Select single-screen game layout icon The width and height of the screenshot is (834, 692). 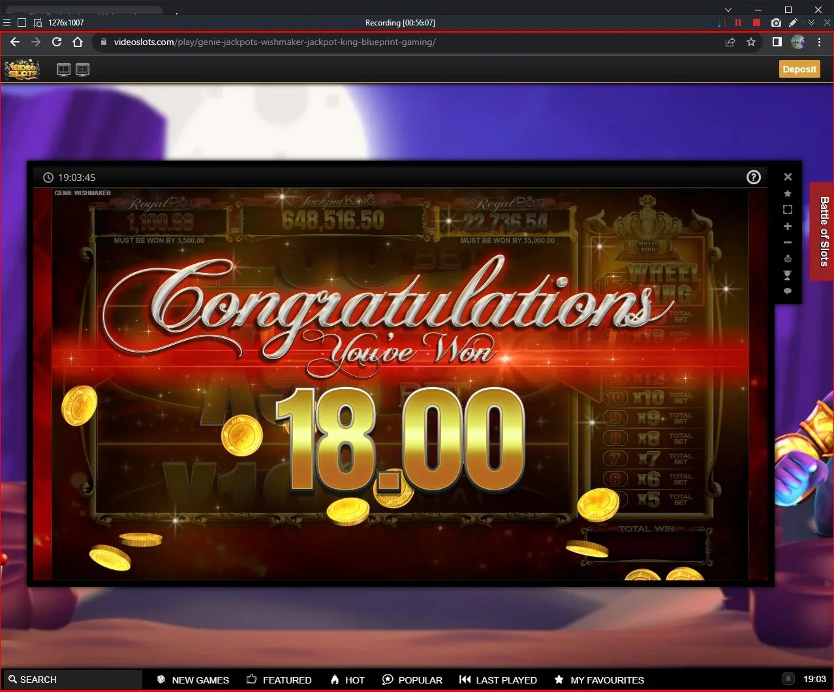tap(63, 69)
